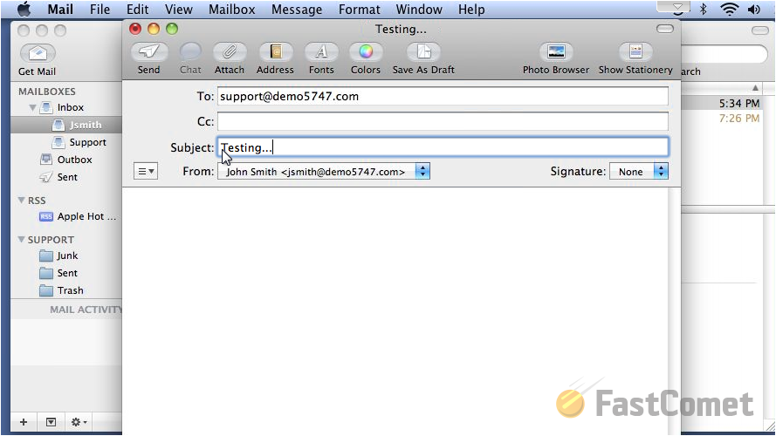Image resolution: width=776 pixels, height=436 pixels.
Task: Open the Address book icon
Action: click(x=275, y=51)
